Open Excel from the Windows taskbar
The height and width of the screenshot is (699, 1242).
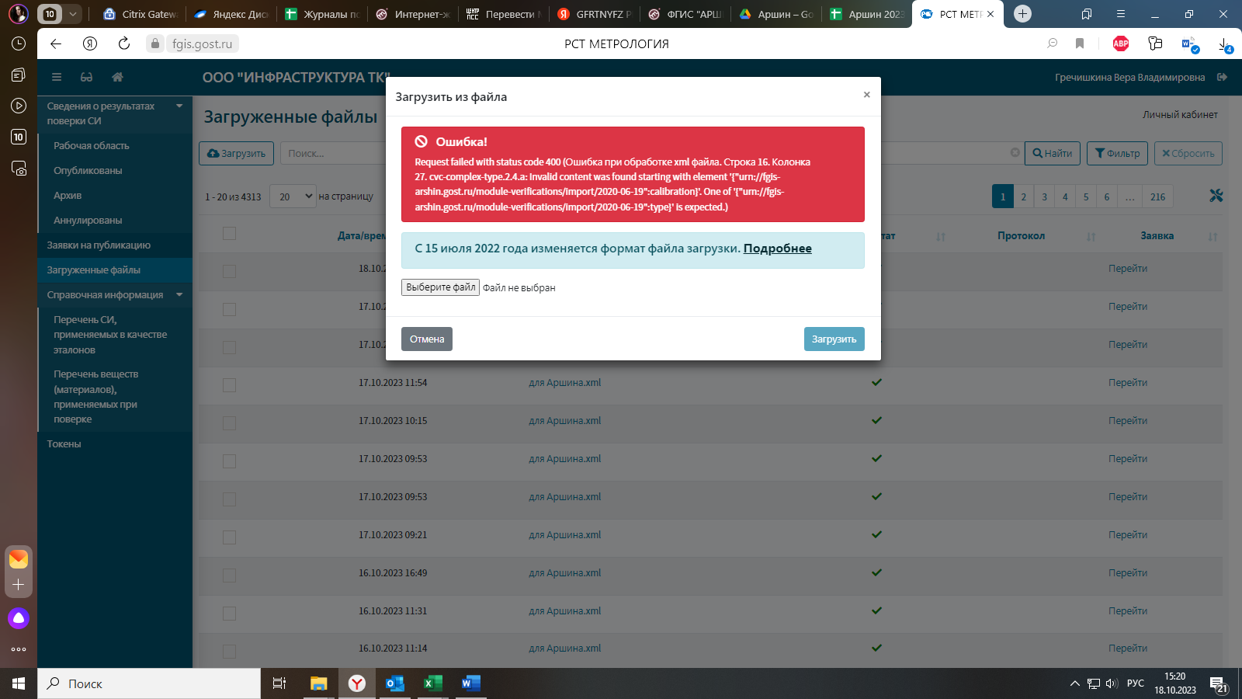432,683
